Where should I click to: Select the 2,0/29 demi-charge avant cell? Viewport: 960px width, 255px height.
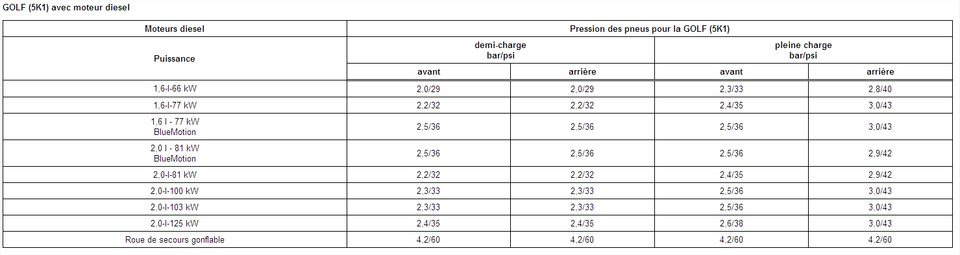428,89
